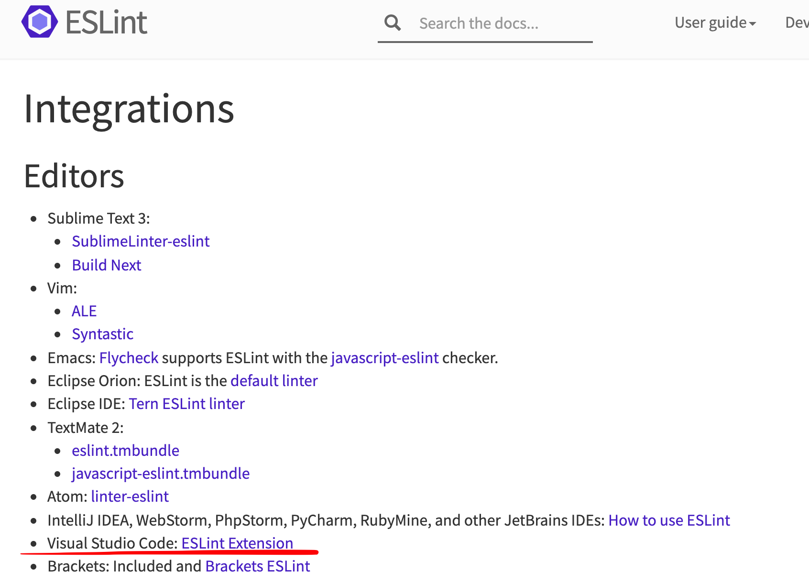The width and height of the screenshot is (809, 582).
Task: Open How to use ESLint for JetBrains IDEs
Action: click(668, 520)
